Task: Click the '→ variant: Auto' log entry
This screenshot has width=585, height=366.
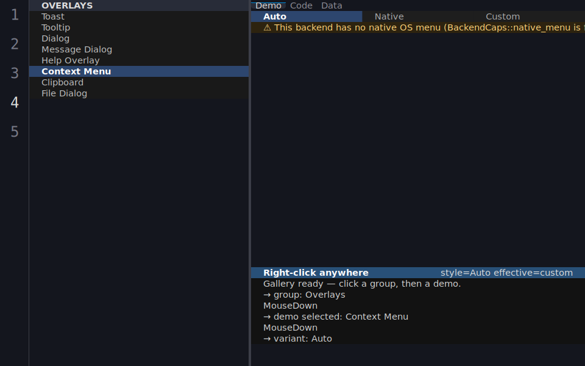Action: point(418,339)
